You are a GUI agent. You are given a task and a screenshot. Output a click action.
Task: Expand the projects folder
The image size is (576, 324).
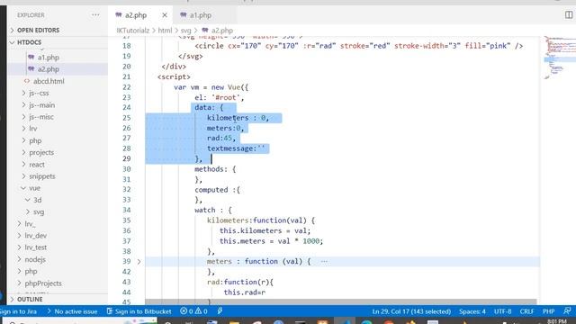tap(41, 152)
